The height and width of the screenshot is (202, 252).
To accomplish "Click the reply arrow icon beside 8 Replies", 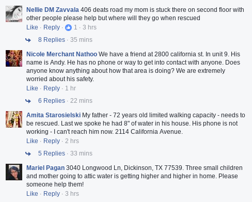I will tap(28, 40).
